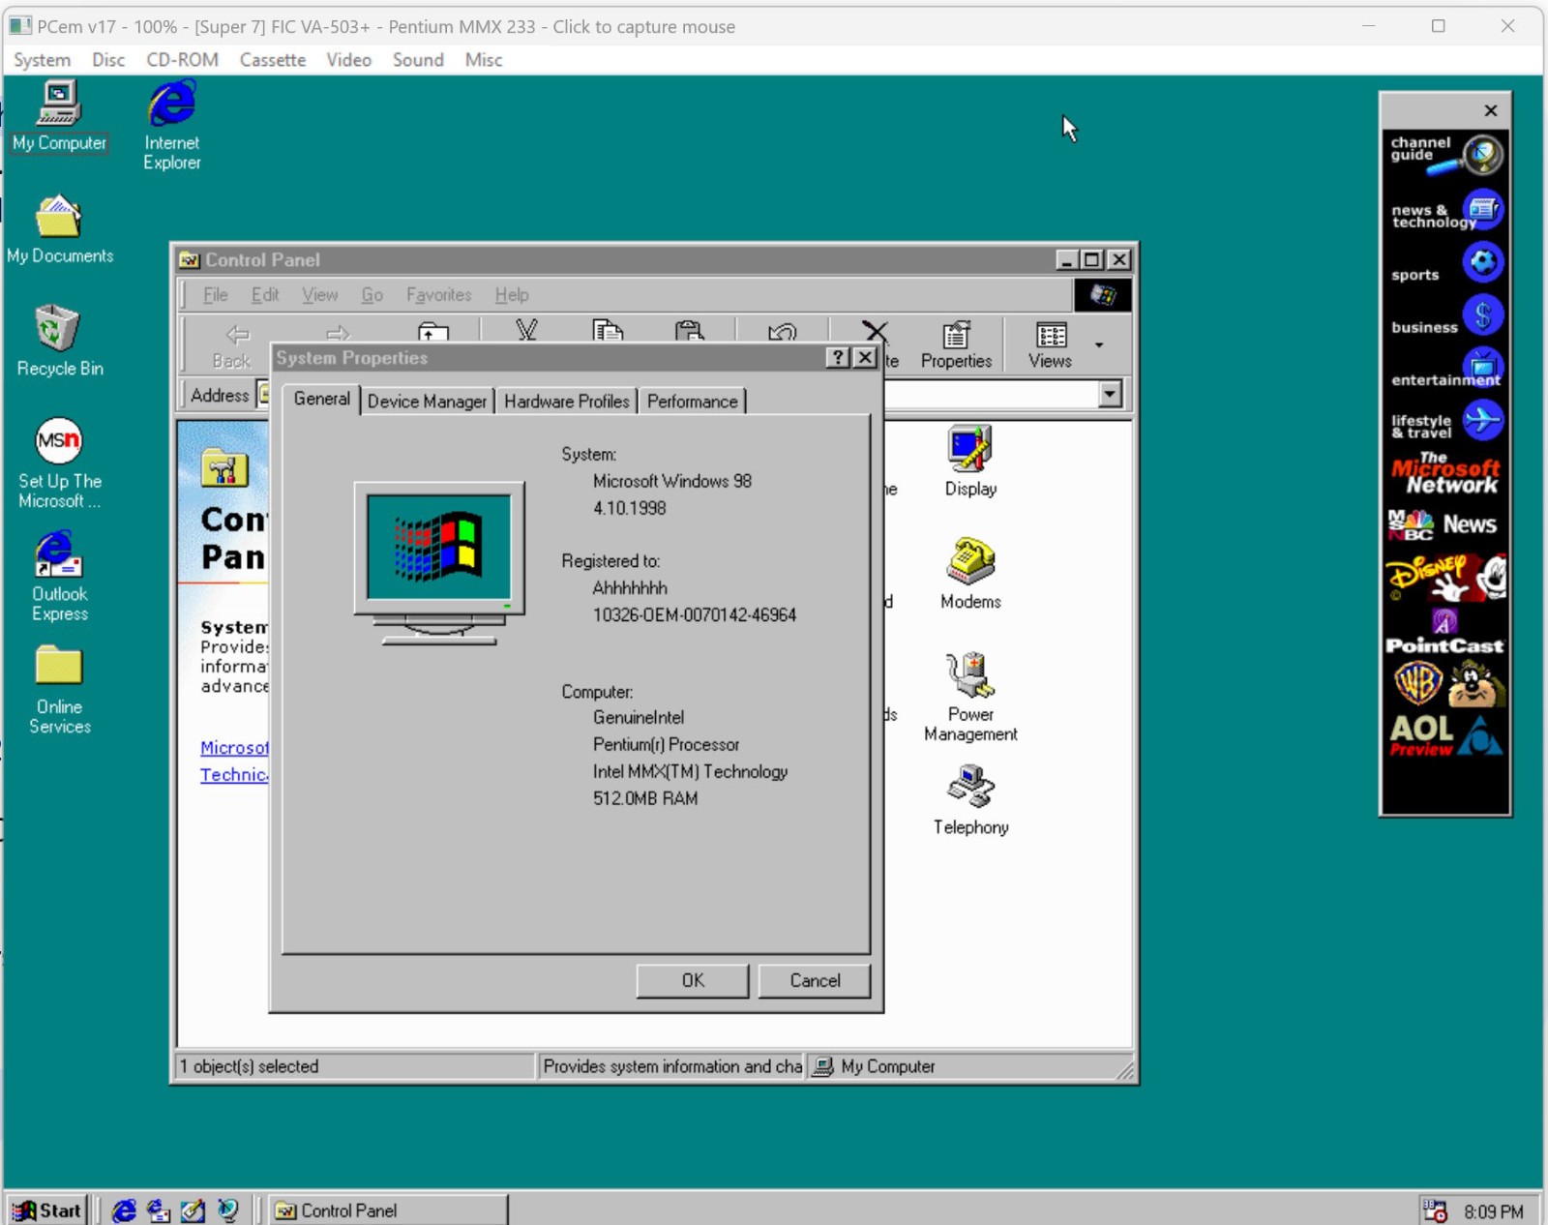Open sports channel in Channel Bar
The width and height of the screenshot is (1548, 1225).
coord(1445,265)
